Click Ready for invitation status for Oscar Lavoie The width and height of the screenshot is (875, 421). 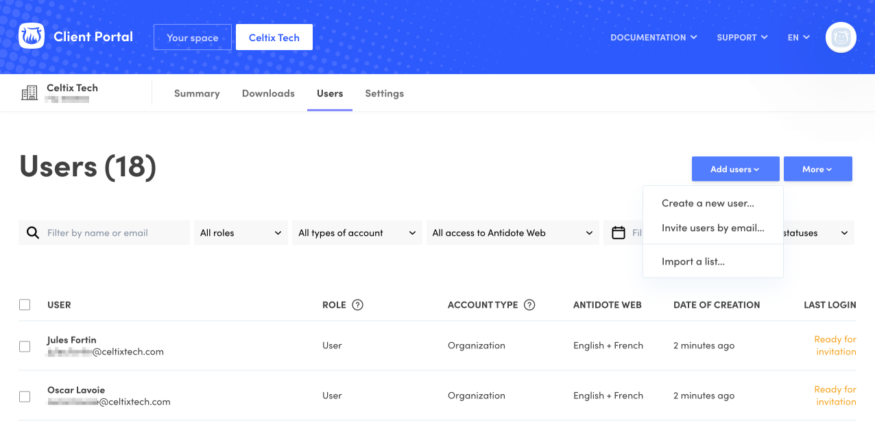[x=835, y=396]
